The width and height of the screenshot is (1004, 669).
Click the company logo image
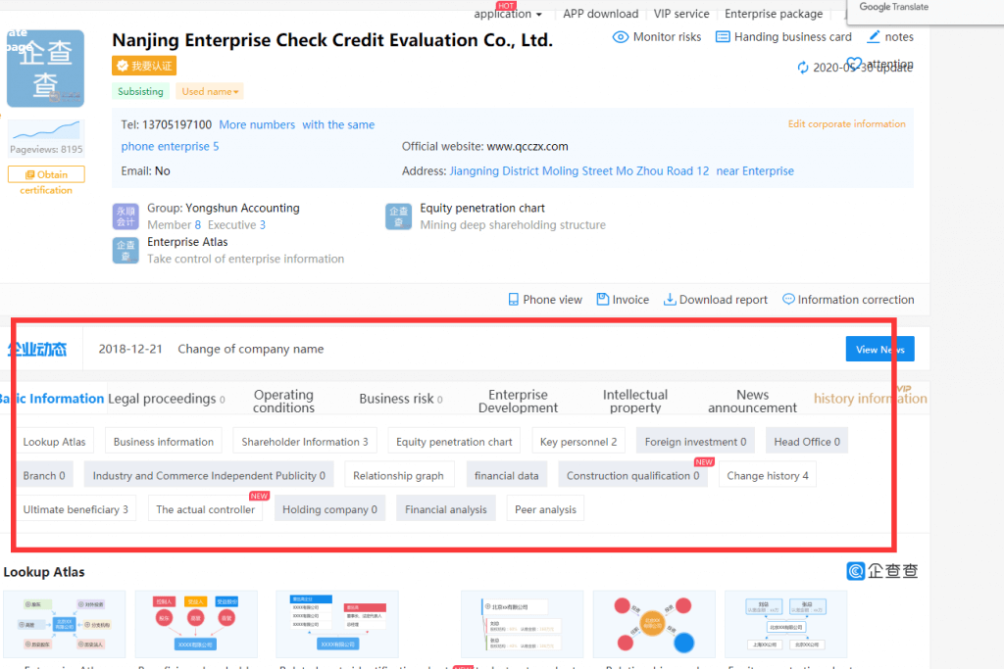tap(45, 69)
